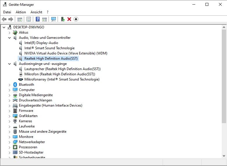Open the Ansicht menu

coord(36,12)
